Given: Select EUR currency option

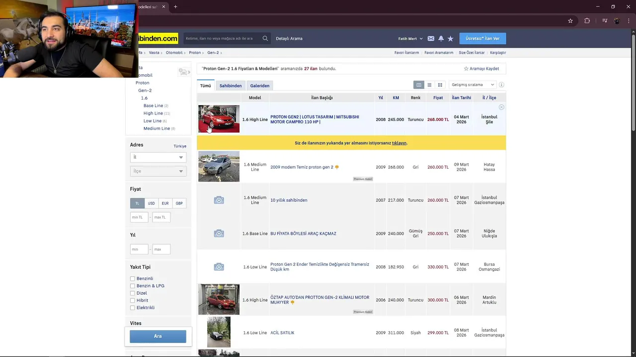Looking at the screenshot, I should coord(165,203).
